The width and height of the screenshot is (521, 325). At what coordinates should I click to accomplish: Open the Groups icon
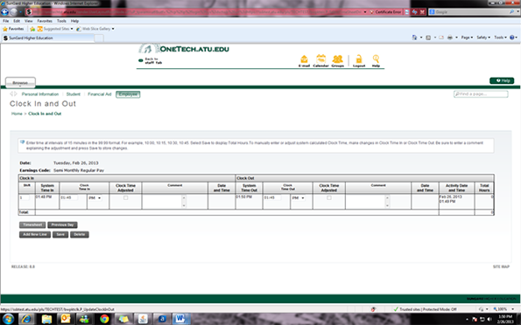click(337, 60)
